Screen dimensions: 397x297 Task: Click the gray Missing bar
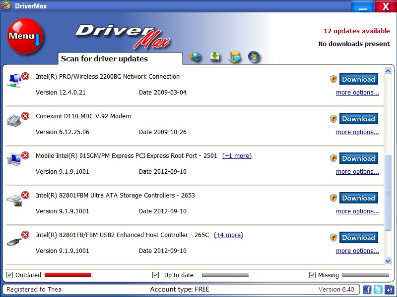[366, 275]
